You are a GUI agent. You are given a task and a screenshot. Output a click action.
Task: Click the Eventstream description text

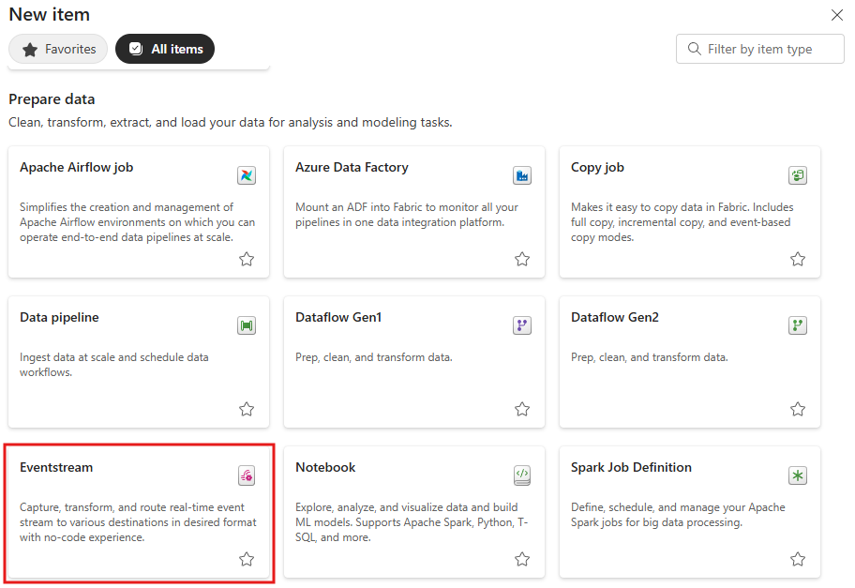[x=138, y=522]
